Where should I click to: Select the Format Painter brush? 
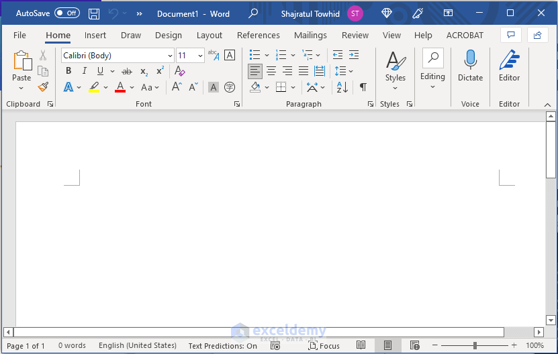tap(43, 87)
